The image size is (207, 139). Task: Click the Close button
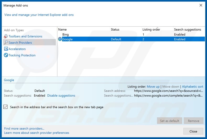[x=193, y=131]
